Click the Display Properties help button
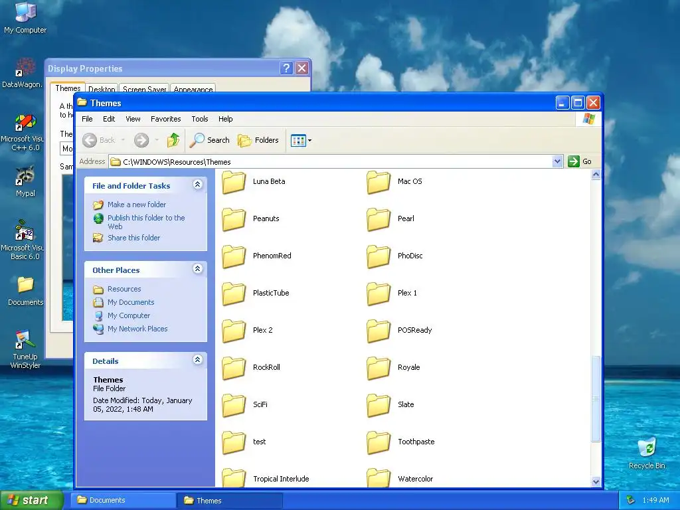680x510 pixels. 286,68
